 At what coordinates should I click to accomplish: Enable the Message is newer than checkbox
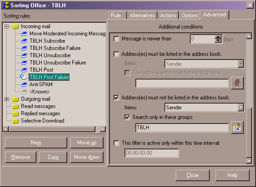[x=116, y=39]
